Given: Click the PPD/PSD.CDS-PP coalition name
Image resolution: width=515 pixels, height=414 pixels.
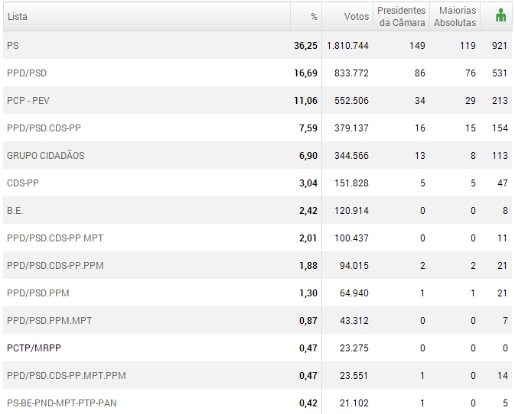Looking at the screenshot, I should pyautogui.click(x=44, y=128).
